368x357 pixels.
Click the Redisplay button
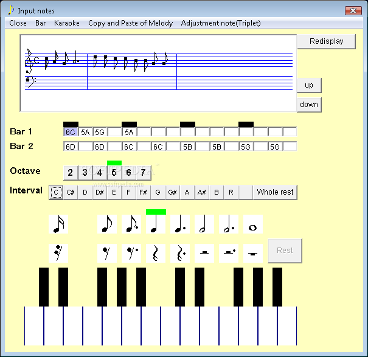(327, 41)
